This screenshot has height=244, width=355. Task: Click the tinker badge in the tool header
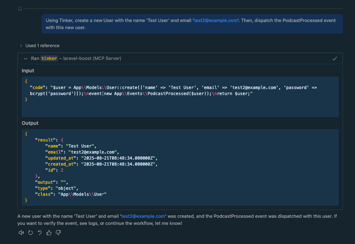49,58
